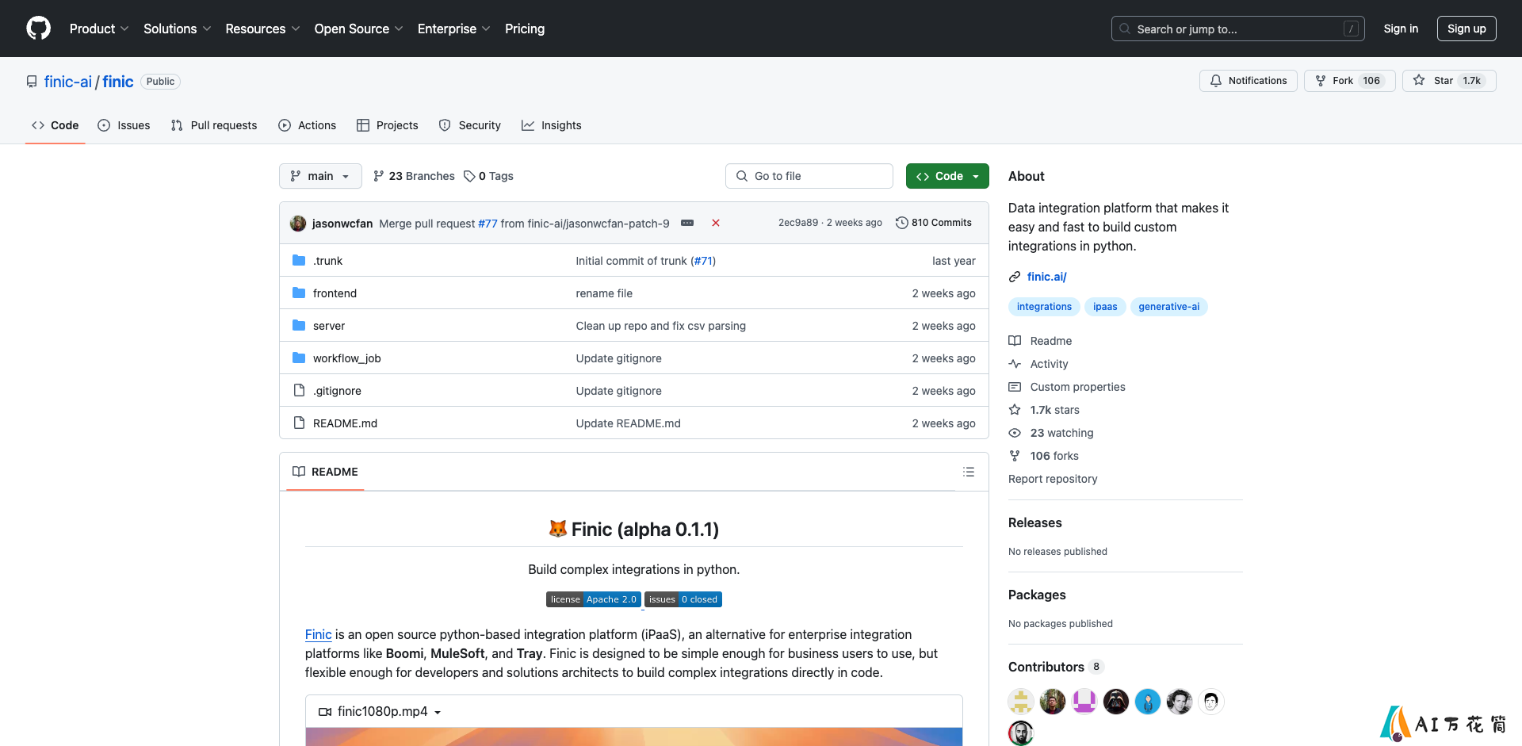Open the workflow_job folder
The width and height of the screenshot is (1522, 746).
click(x=347, y=358)
